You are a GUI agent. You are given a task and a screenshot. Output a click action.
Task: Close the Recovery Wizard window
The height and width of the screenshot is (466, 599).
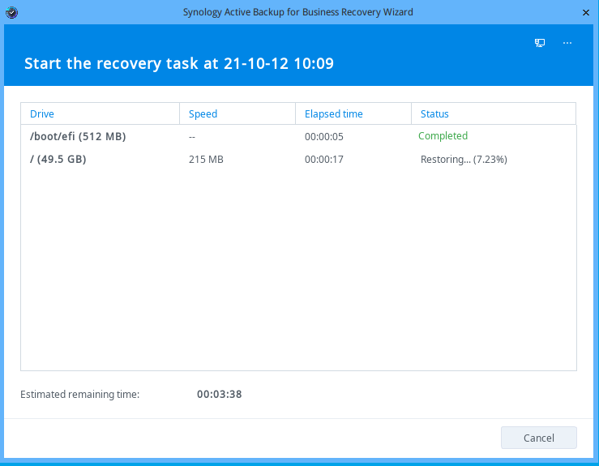[586, 12]
